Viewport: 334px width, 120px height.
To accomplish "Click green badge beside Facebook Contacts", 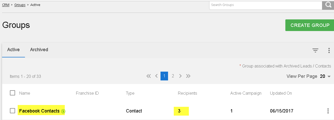I will click(x=63, y=111).
